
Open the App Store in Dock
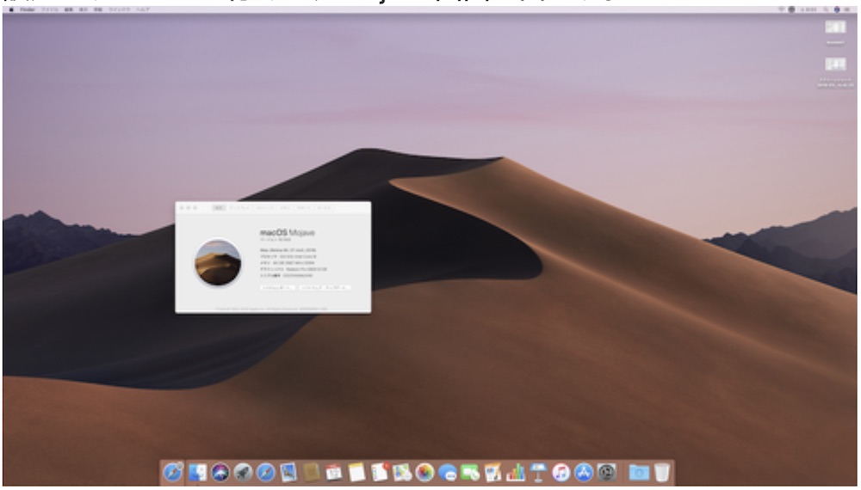[x=584, y=473]
